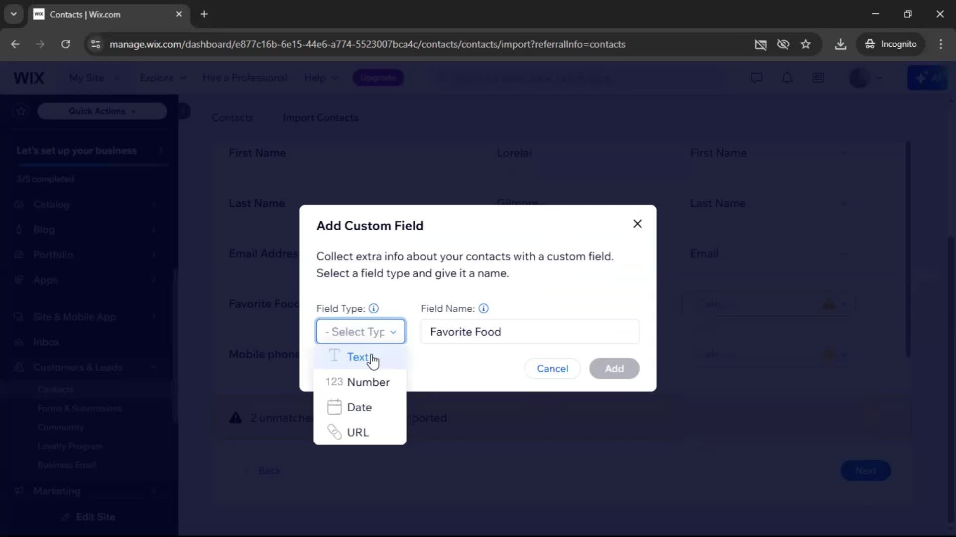Go forward in browser history
This screenshot has width=956, height=537.
[x=40, y=44]
